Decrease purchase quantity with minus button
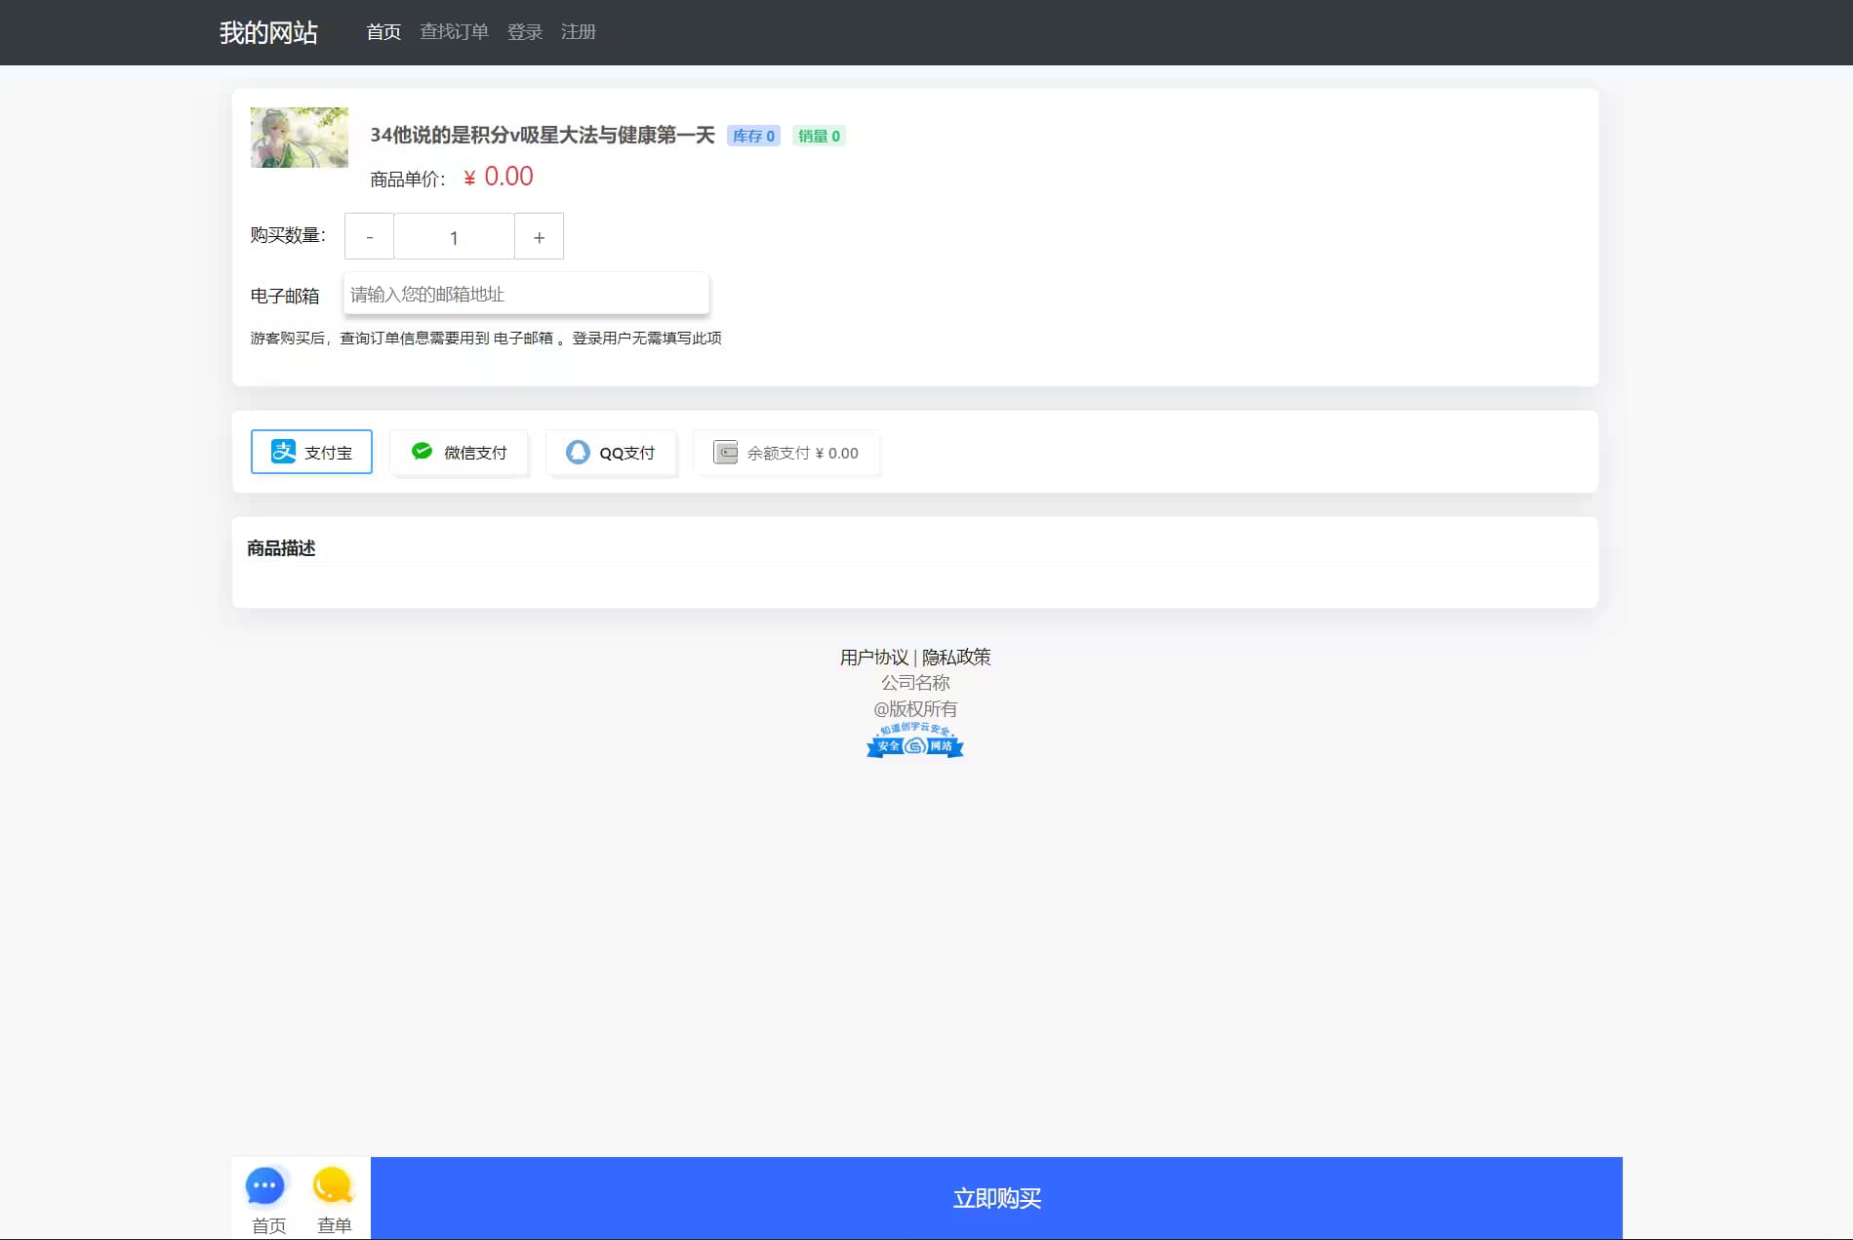The image size is (1853, 1240). point(369,236)
